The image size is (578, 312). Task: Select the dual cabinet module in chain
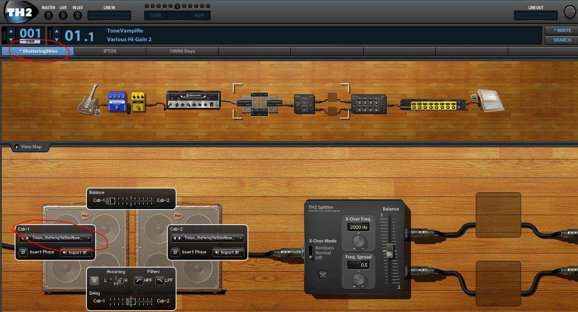tap(259, 104)
